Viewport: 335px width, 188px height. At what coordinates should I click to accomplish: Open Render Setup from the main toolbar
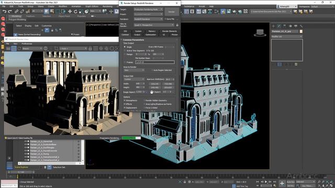pyautogui.click(x=223, y=11)
